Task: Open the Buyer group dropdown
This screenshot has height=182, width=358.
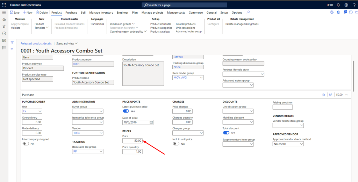Action: point(101,111)
